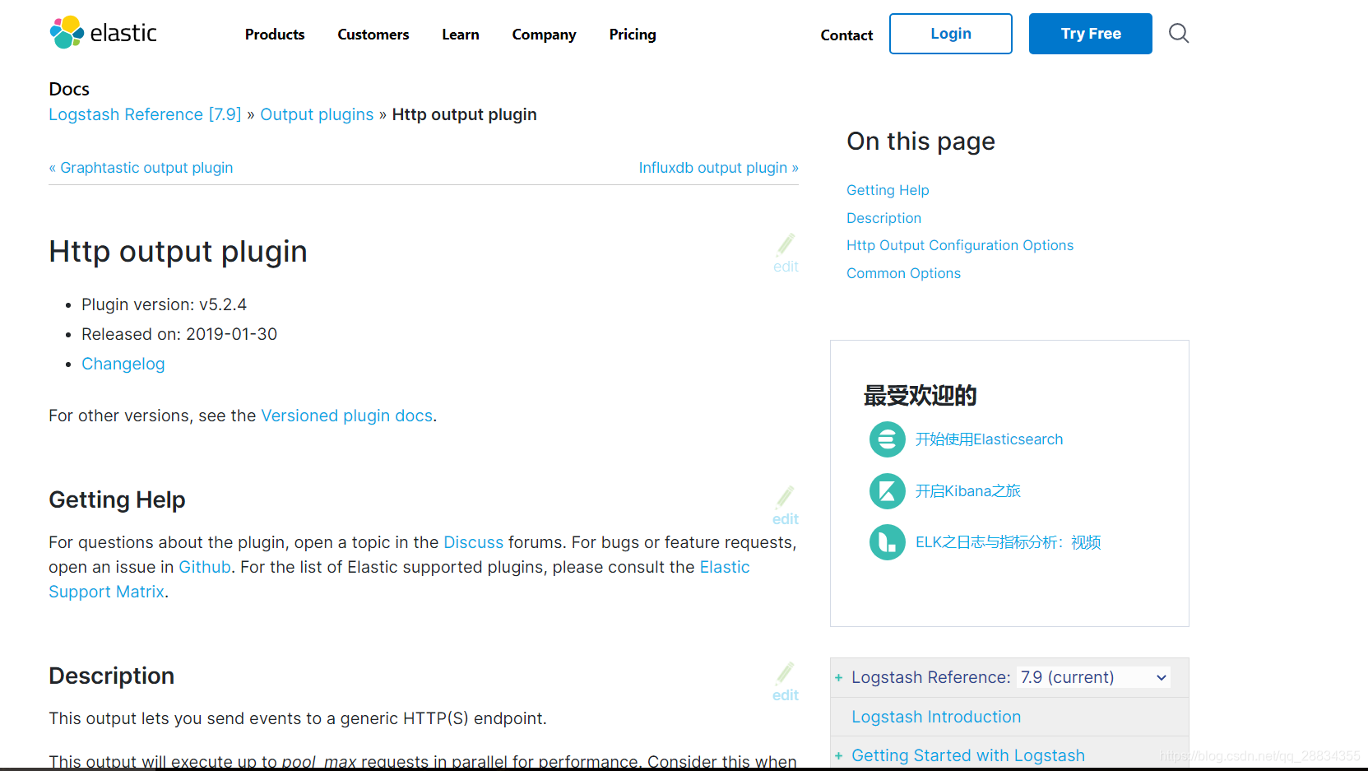Click the edit pencil beside Description
Image resolution: width=1368 pixels, height=771 pixels.
[x=785, y=681]
